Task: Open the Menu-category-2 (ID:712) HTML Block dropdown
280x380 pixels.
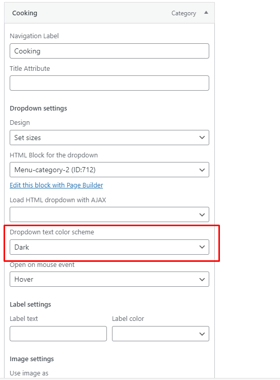Action: click(x=109, y=170)
